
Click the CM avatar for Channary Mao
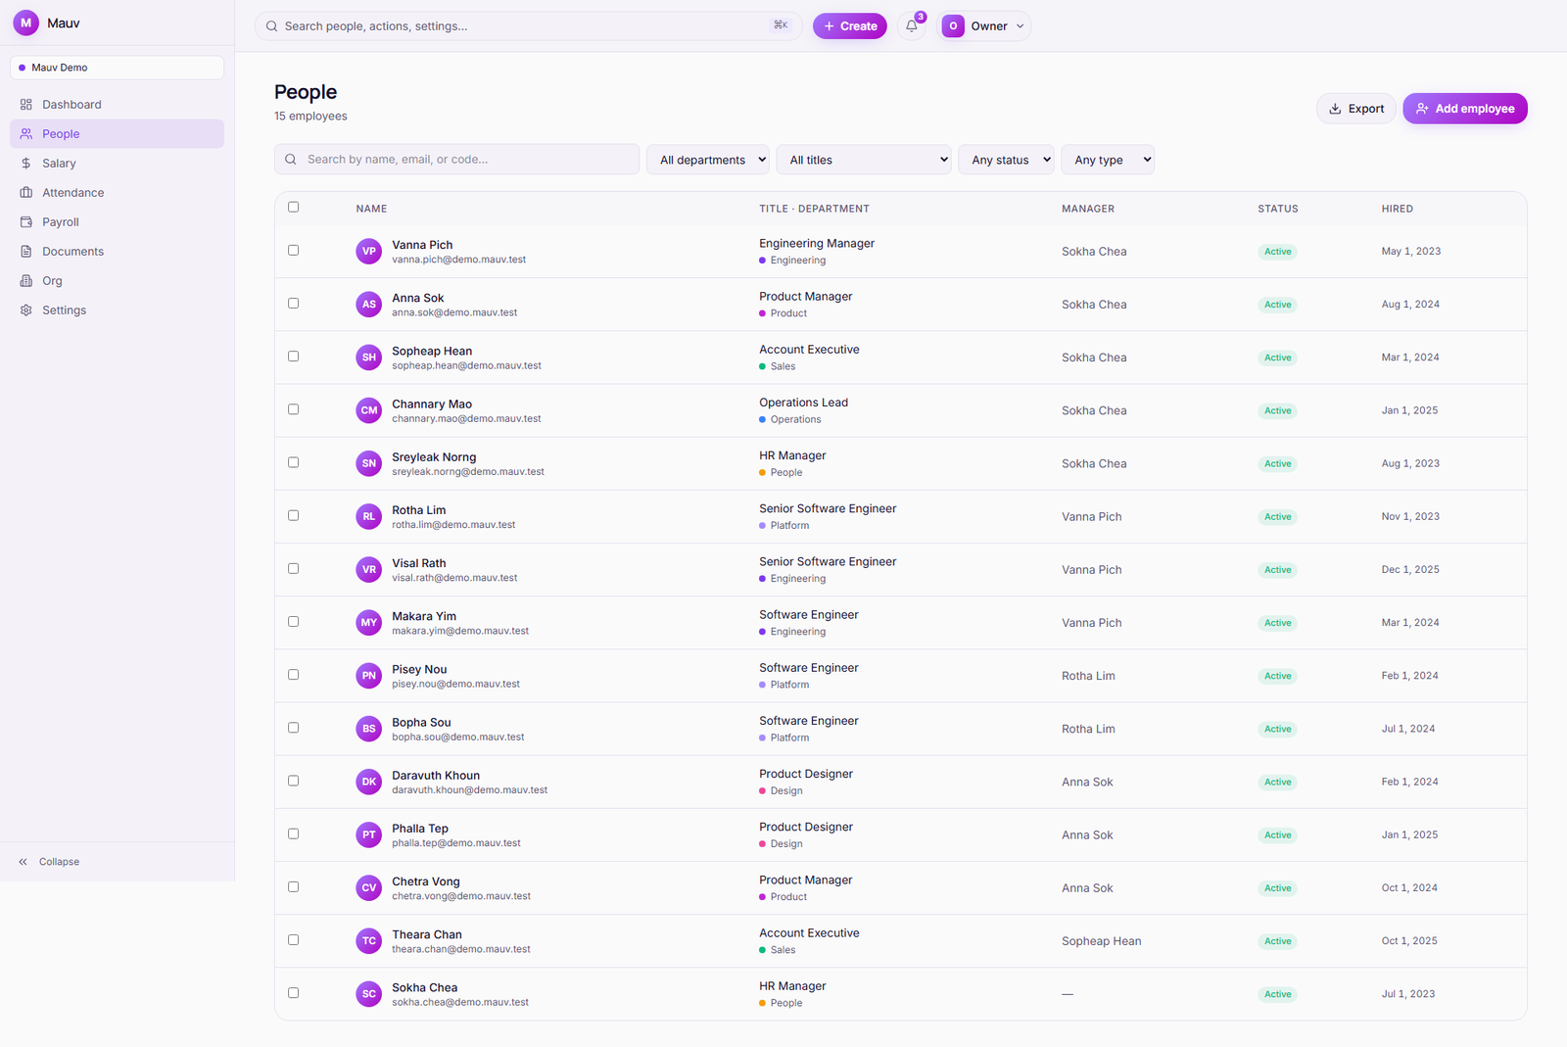click(x=369, y=410)
